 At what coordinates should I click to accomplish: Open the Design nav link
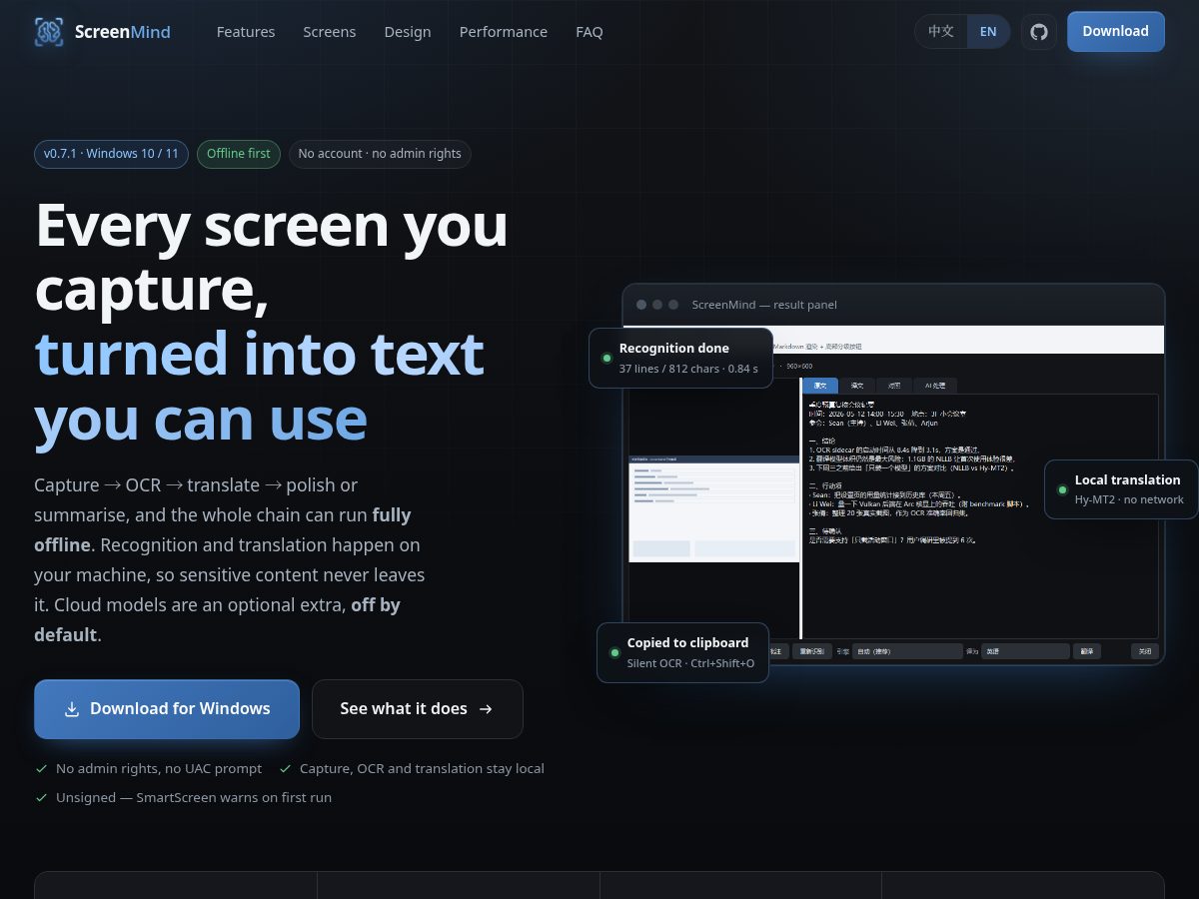408,32
